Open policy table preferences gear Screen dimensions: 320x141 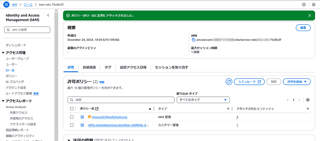(308, 100)
